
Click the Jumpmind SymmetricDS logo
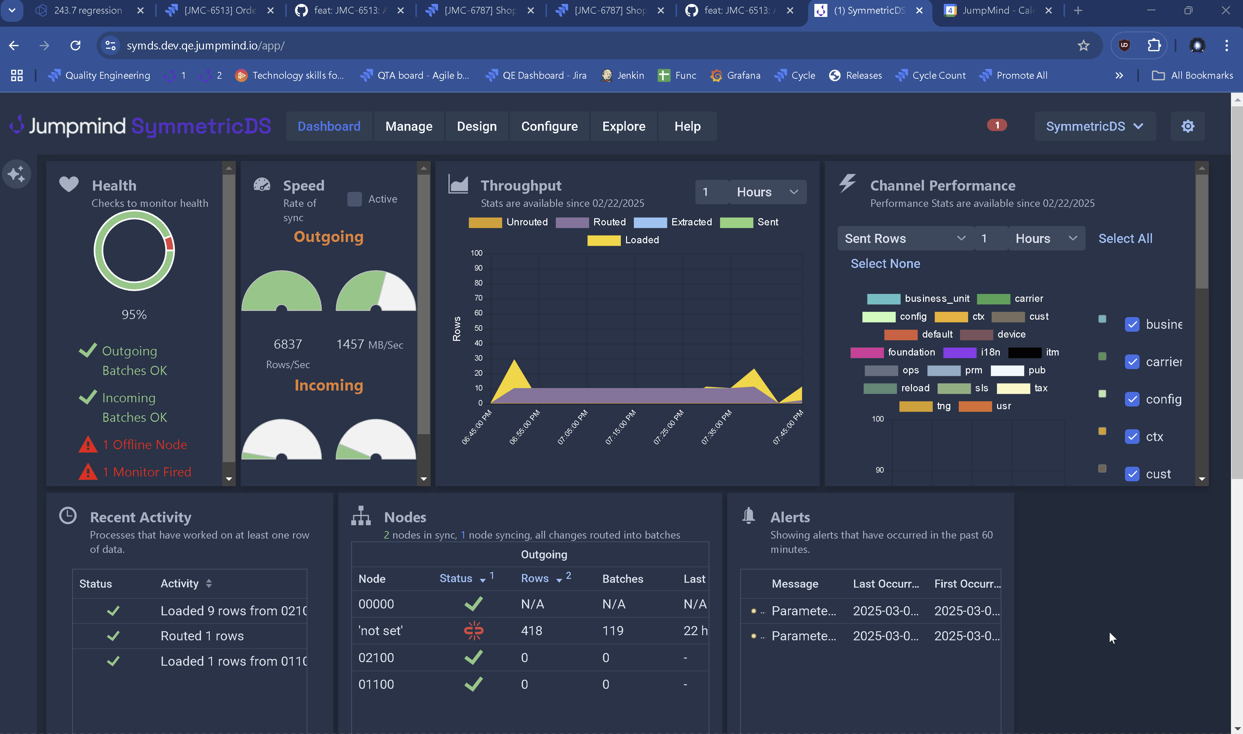(140, 126)
